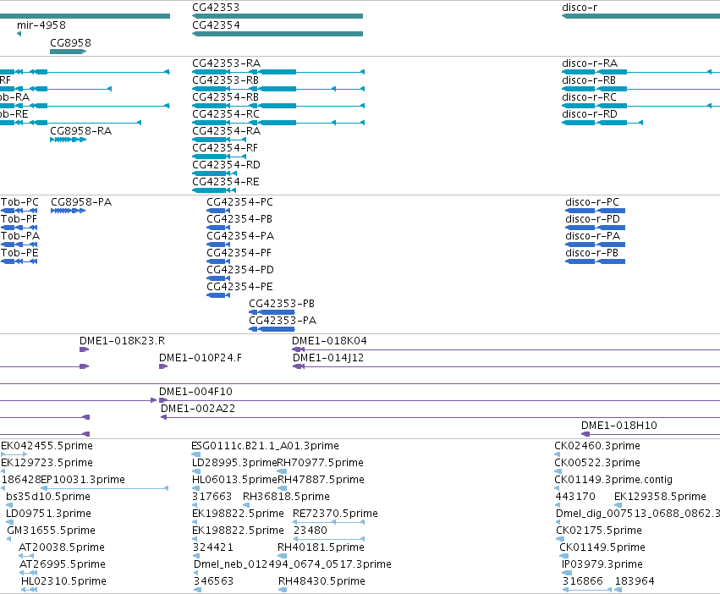Select BAC clone DME1-018H10
This screenshot has width=720, height=594.
pyautogui.click(x=619, y=426)
